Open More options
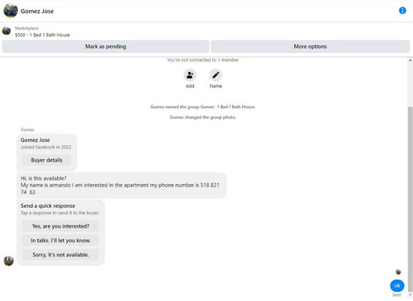This screenshot has width=413, height=301. pos(310,46)
